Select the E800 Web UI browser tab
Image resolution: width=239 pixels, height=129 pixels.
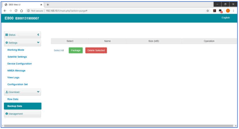23,5
